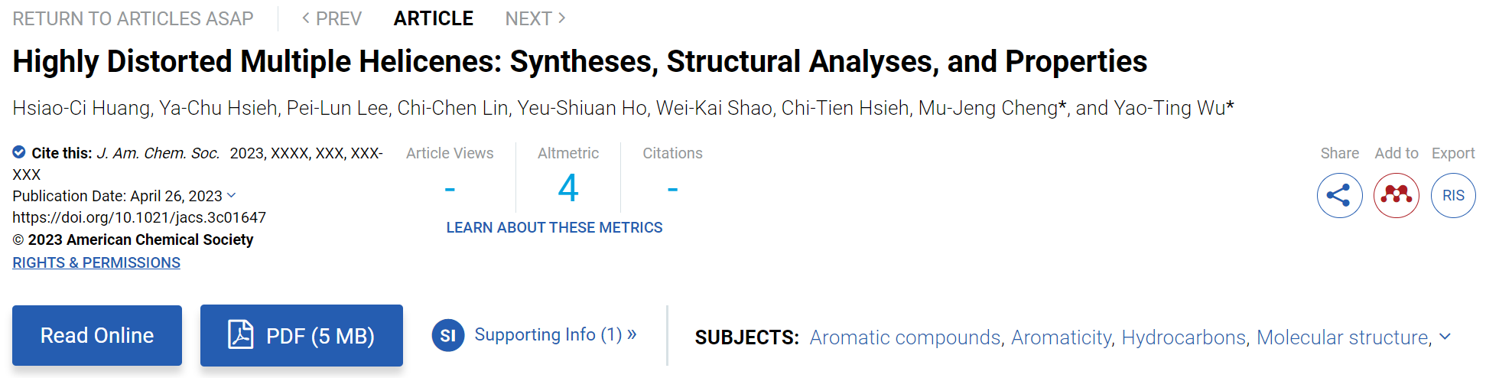Return to Articles ASAP

133,18
